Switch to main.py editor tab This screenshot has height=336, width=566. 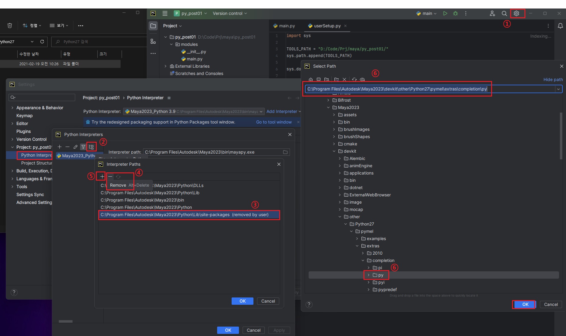pyautogui.click(x=284, y=26)
